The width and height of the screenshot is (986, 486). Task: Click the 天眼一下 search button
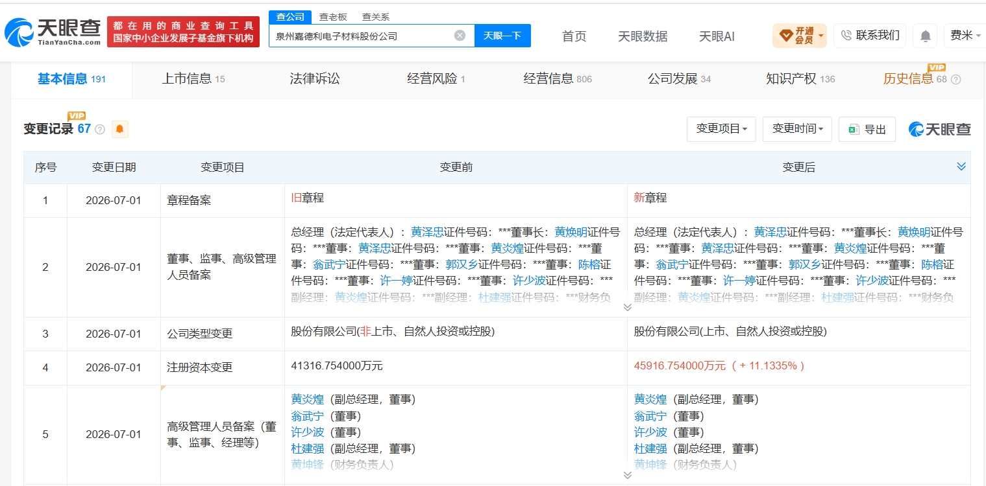pyautogui.click(x=502, y=36)
